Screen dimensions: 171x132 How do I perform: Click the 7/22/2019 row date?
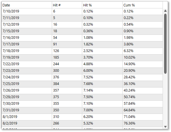point(11,64)
